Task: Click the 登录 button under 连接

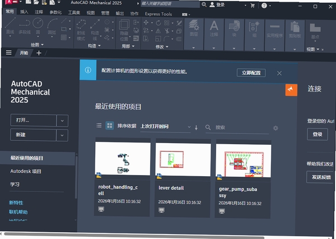Action: click(318, 135)
